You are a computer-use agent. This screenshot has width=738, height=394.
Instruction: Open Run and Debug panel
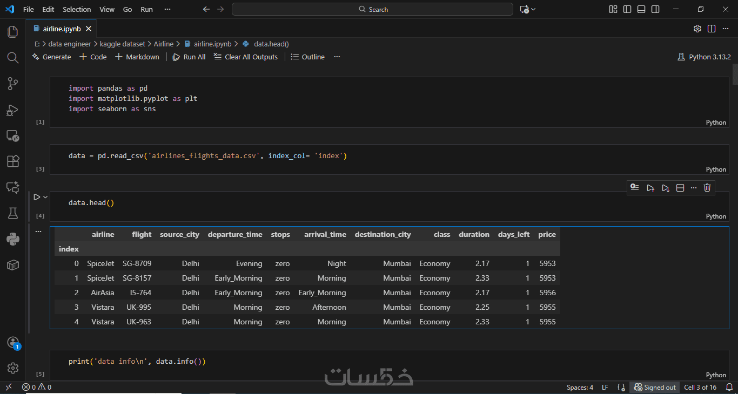[x=12, y=110]
